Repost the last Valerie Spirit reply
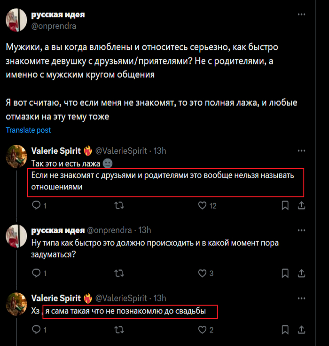 click(120, 330)
